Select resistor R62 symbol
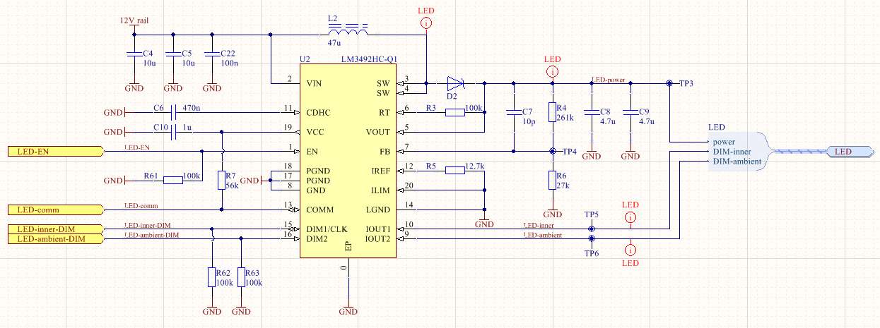This screenshot has height=328, width=880. click(211, 277)
